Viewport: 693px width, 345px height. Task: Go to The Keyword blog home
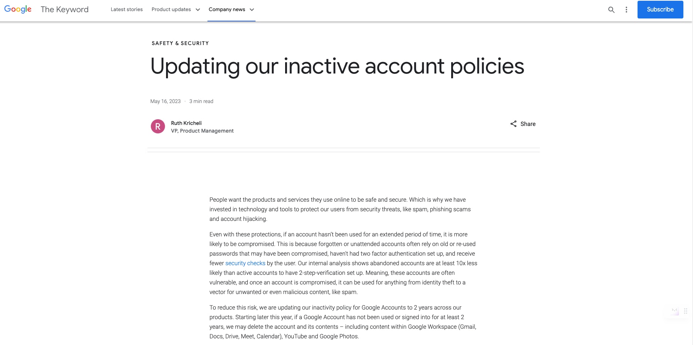[x=64, y=10]
